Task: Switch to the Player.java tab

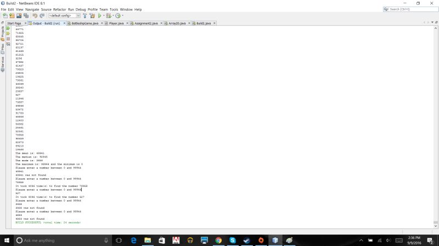Action: pyautogui.click(x=116, y=24)
